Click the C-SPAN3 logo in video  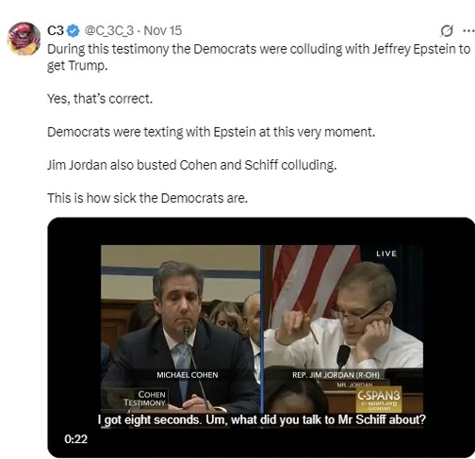(x=379, y=400)
